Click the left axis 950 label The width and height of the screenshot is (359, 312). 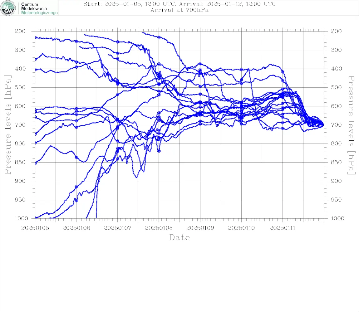pyautogui.click(x=20, y=200)
